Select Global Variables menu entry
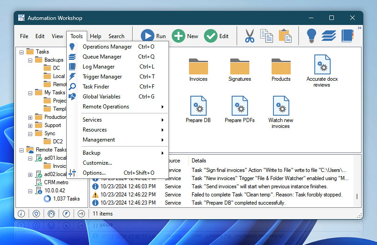 coord(118,97)
